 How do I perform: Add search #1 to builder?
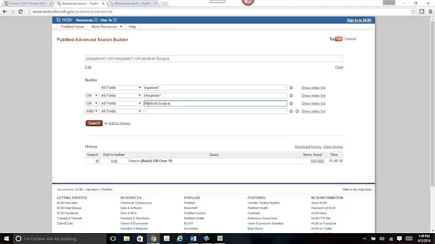[114, 161]
